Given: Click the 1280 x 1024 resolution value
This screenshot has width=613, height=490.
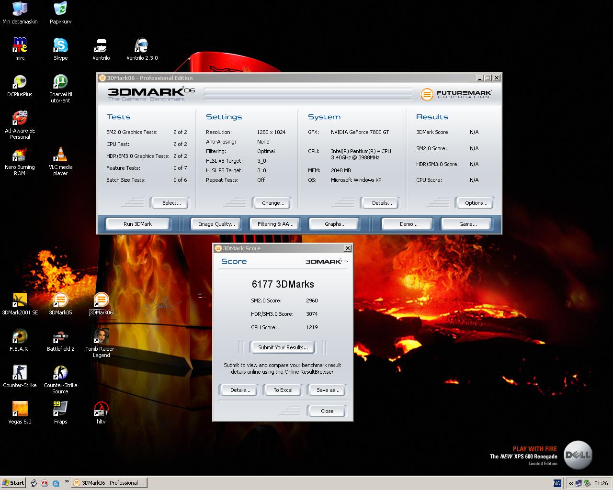Looking at the screenshot, I should [271, 132].
